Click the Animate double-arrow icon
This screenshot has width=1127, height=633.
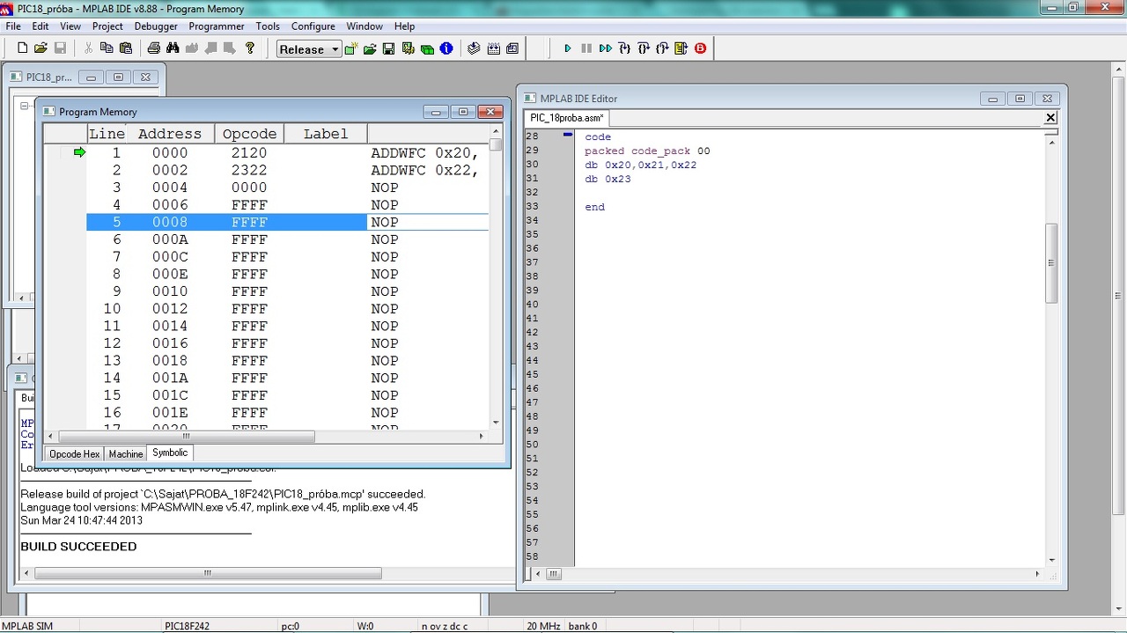[x=605, y=48]
